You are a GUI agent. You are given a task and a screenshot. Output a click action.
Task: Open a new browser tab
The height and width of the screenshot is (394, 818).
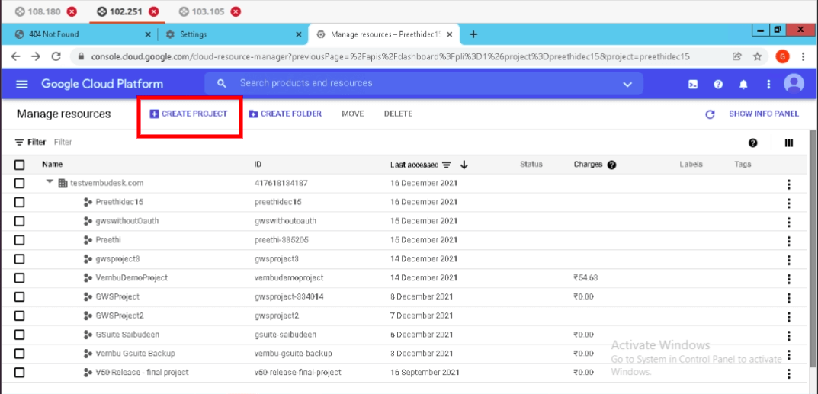tap(473, 34)
